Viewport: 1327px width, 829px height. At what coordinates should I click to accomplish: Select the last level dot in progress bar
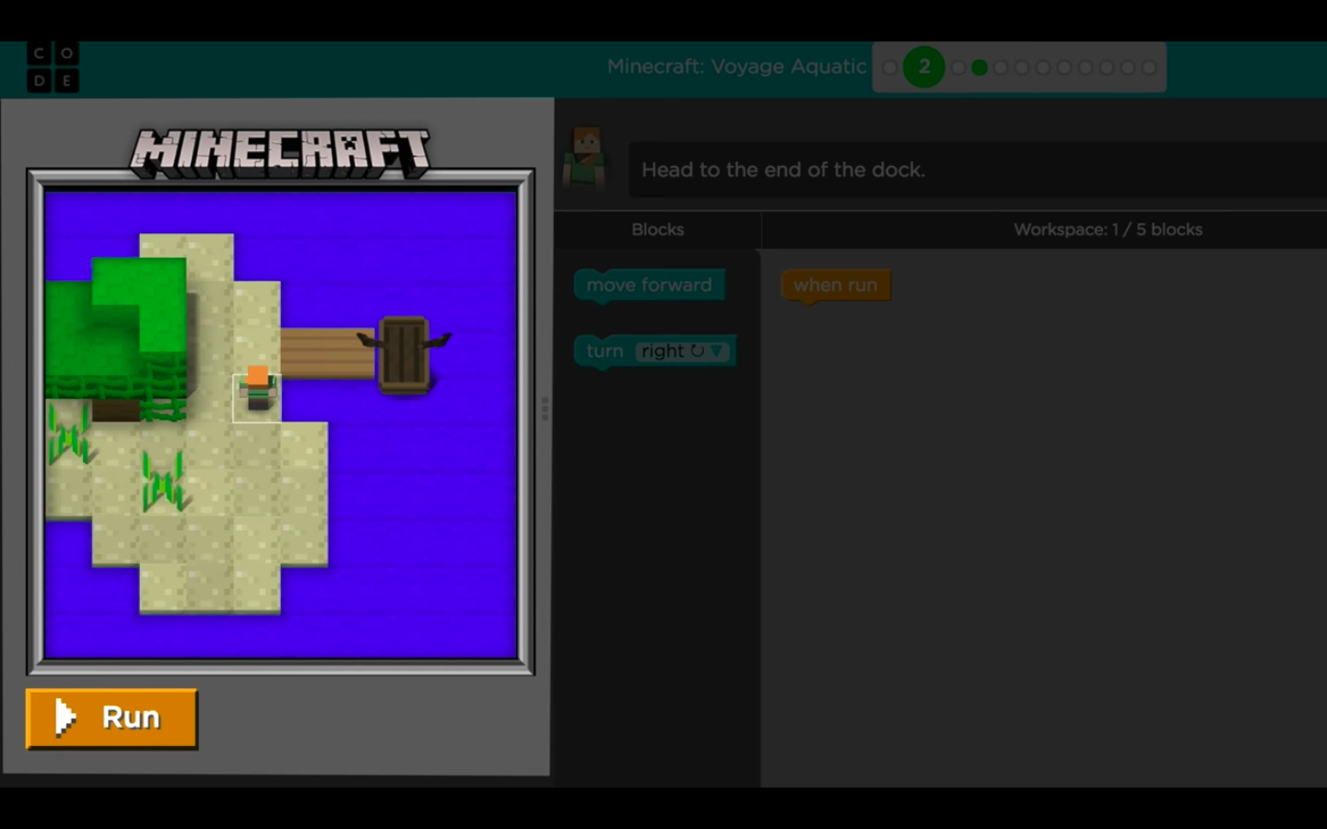(1149, 67)
